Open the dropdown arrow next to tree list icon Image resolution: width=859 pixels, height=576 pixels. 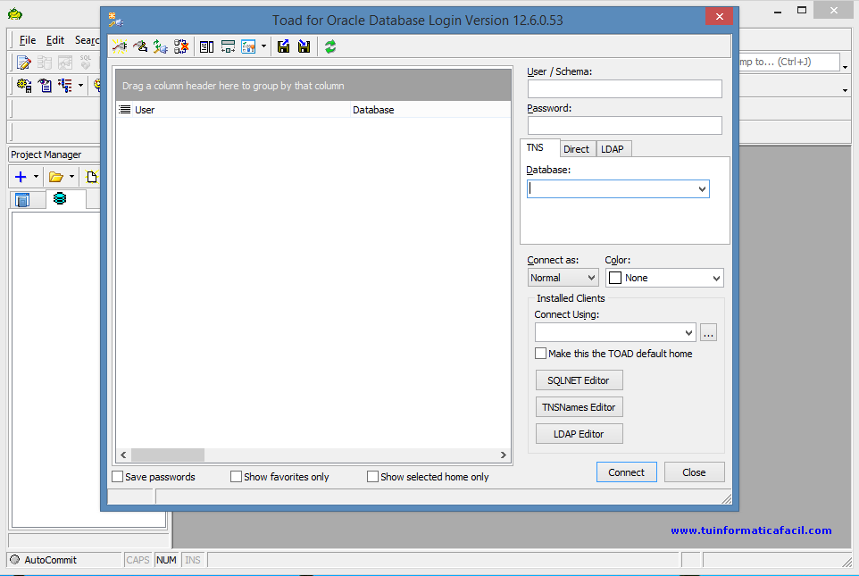click(80, 86)
